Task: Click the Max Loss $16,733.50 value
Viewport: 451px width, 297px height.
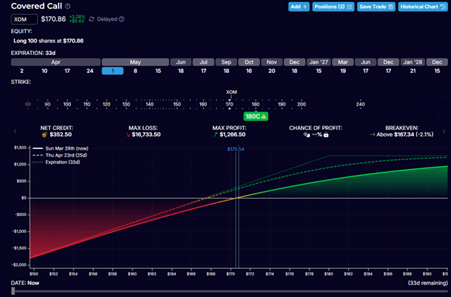Action: click(x=146, y=134)
